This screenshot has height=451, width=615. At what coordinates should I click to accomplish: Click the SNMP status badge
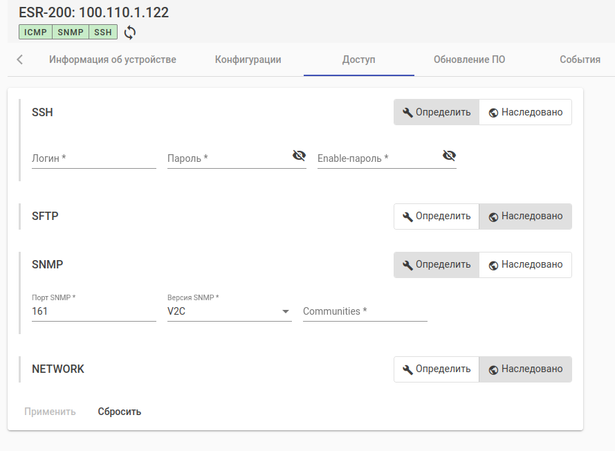pos(71,32)
